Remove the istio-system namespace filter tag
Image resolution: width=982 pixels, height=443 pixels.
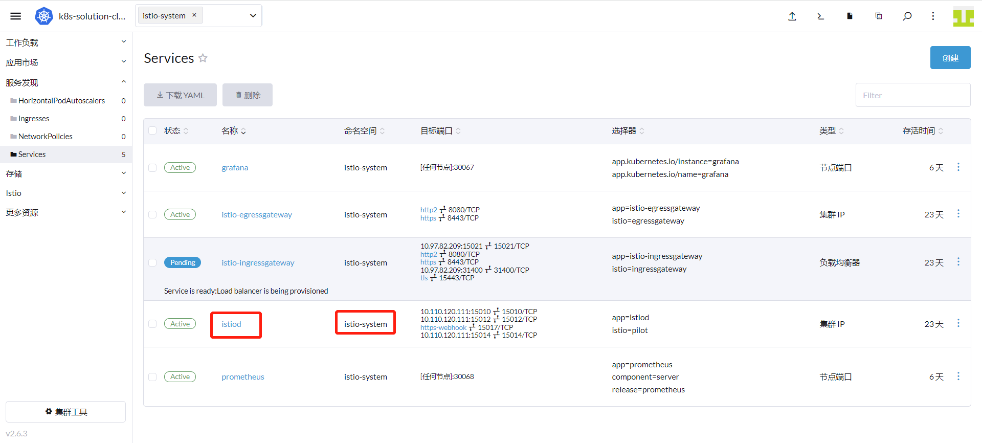tap(194, 15)
